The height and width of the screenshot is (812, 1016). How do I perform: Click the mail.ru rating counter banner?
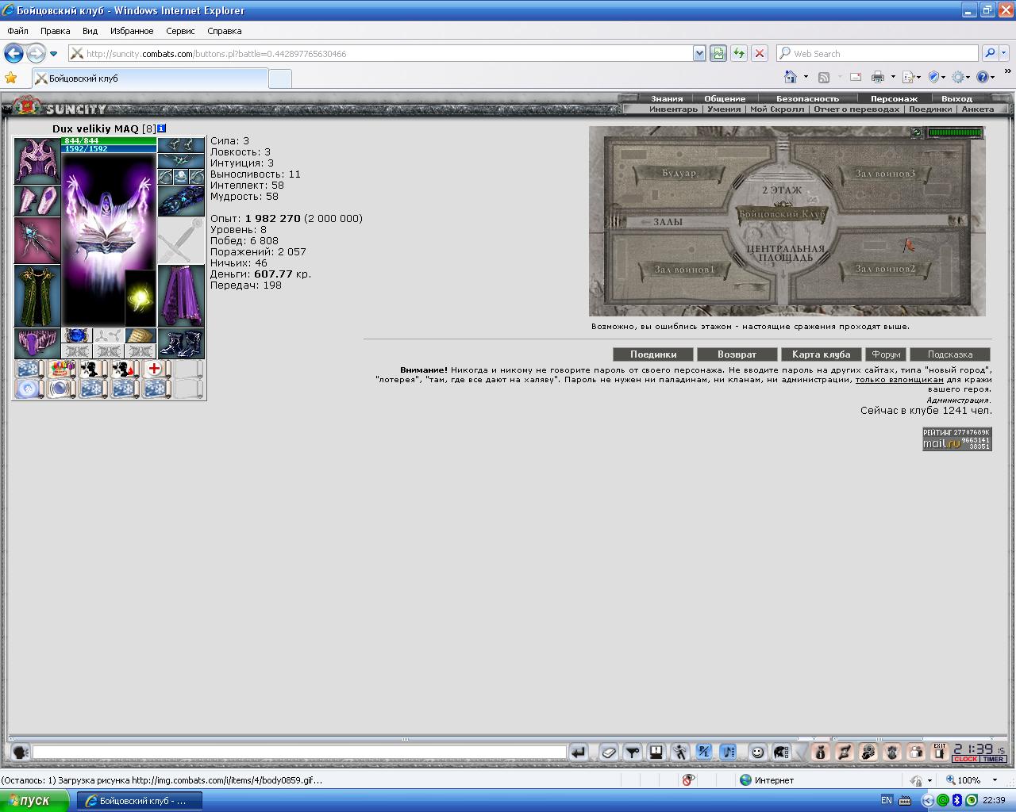click(x=956, y=439)
